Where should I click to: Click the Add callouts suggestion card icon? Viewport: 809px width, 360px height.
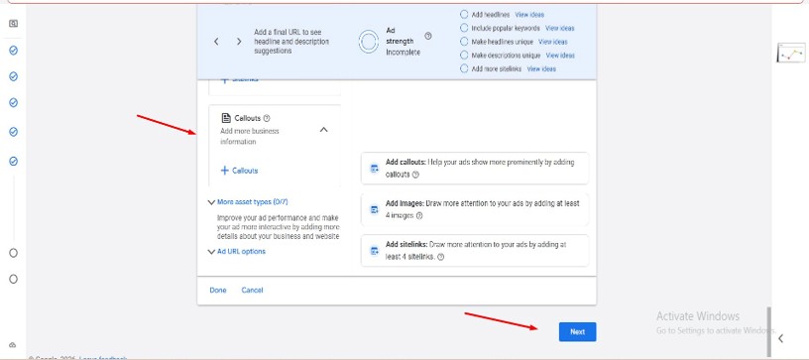pyautogui.click(x=375, y=169)
